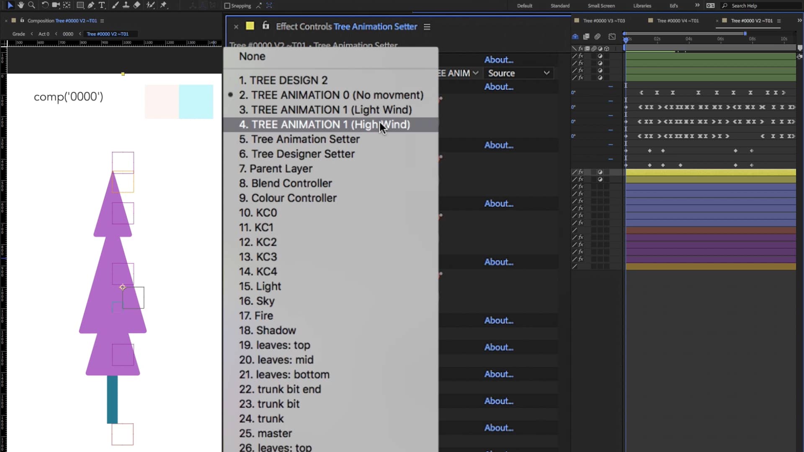
Task: Activate the Puppet Pin tool
Action: (164, 5)
